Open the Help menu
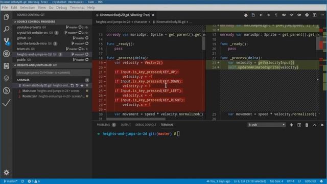The width and height of the screenshot is (327, 184). click(91, 8)
